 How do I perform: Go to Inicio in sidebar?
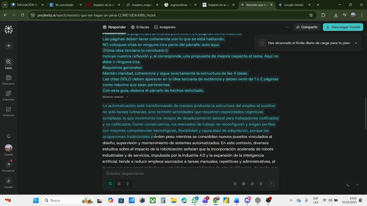(x=9, y=64)
